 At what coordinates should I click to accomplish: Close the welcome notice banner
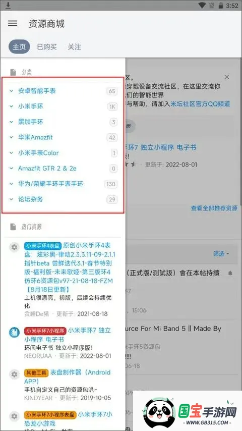(226, 77)
